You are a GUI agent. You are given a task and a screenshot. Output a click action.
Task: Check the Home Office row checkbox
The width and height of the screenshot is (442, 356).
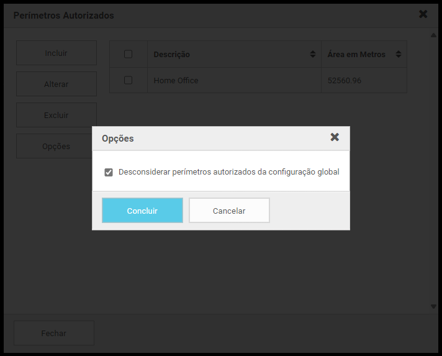tap(129, 80)
